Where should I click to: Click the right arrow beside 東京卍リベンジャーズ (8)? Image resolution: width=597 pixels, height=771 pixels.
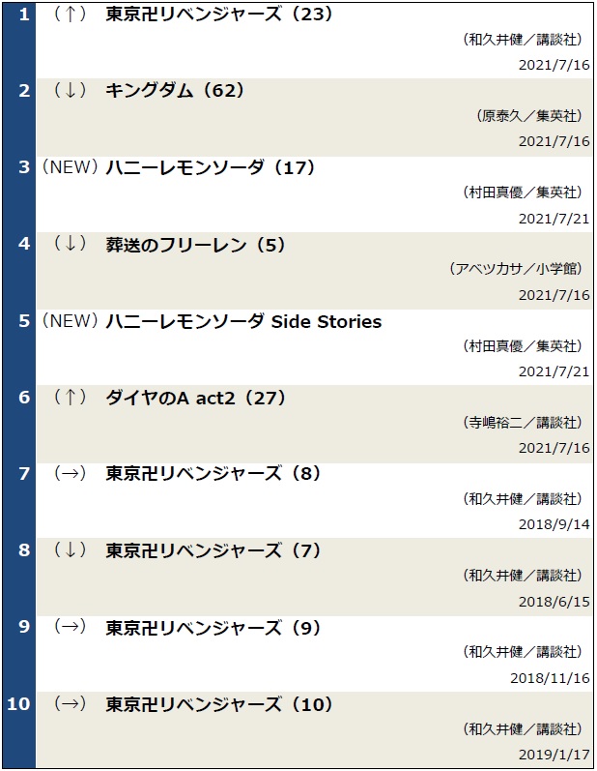point(71,473)
